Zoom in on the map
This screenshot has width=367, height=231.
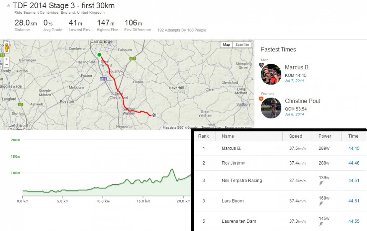[7, 59]
